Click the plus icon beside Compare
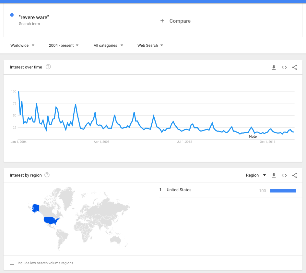This screenshot has height=273, width=306. tap(162, 21)
